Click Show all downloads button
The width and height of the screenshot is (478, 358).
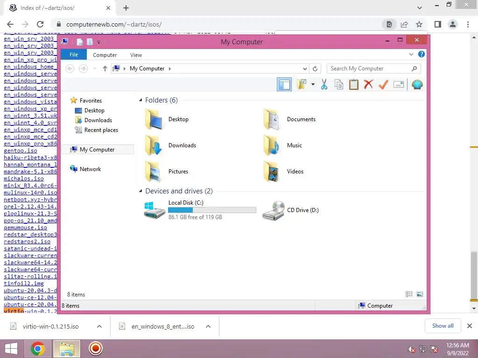point(443,326)
